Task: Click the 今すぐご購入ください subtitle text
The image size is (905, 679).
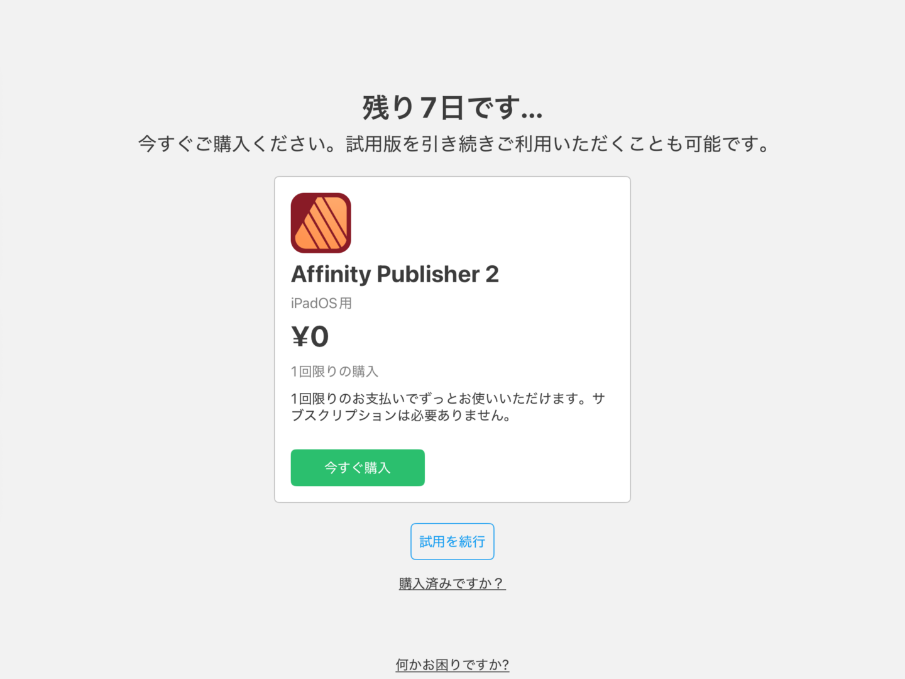Action: [238, 144]
